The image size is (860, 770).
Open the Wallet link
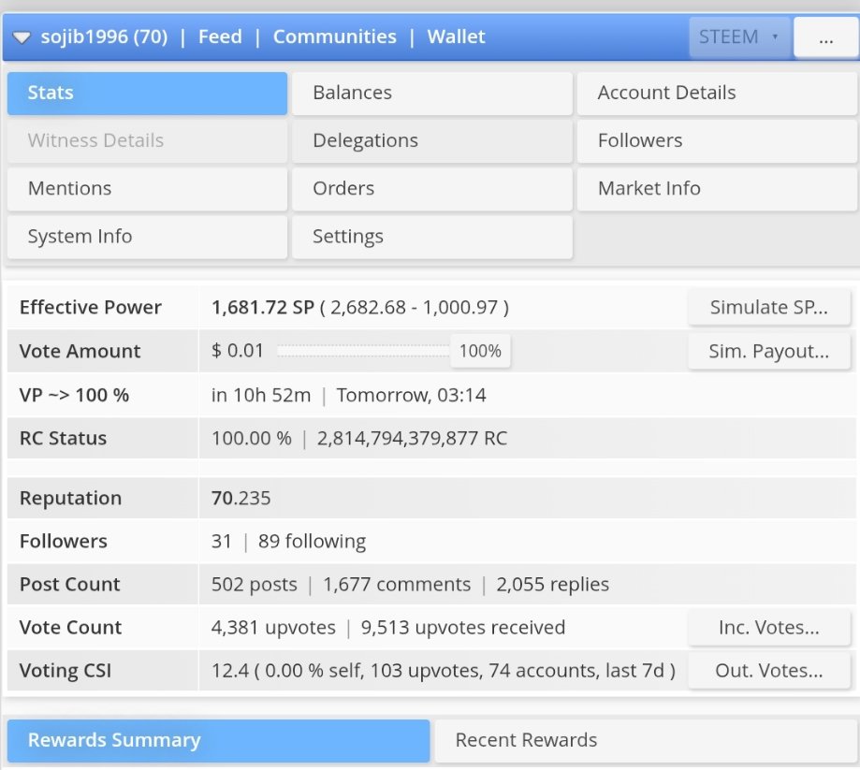(456, 36)
